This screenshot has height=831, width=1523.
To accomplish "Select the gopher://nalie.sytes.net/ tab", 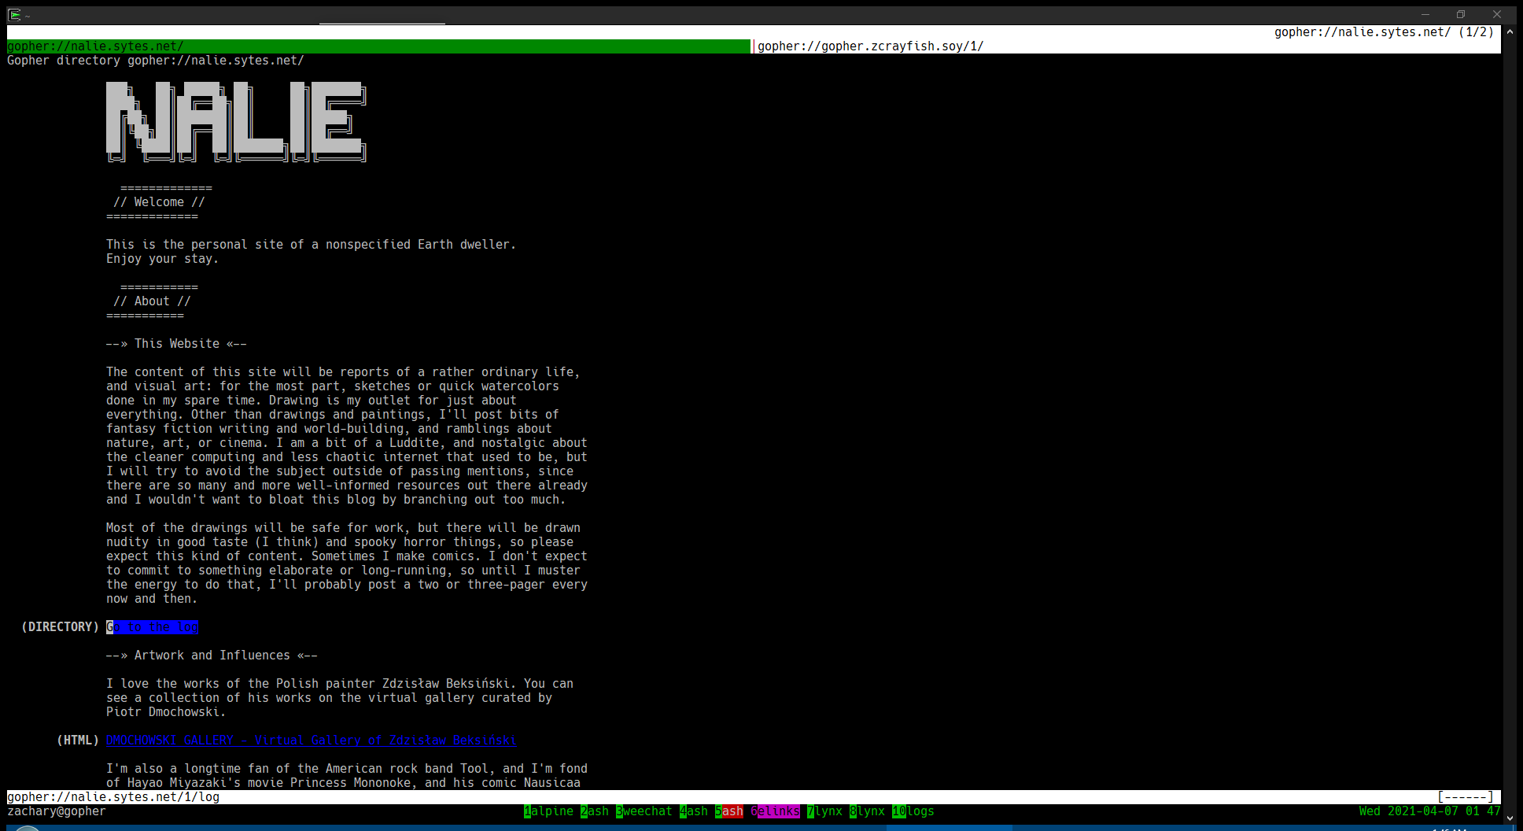I will coord(95,46).
